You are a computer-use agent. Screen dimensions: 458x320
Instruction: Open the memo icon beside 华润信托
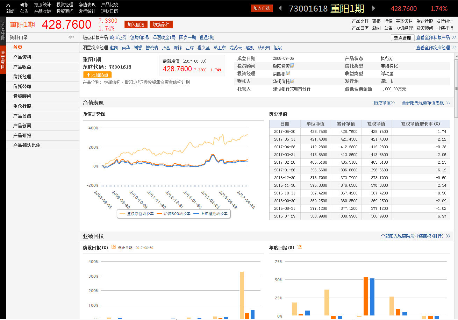click(293, 81)
